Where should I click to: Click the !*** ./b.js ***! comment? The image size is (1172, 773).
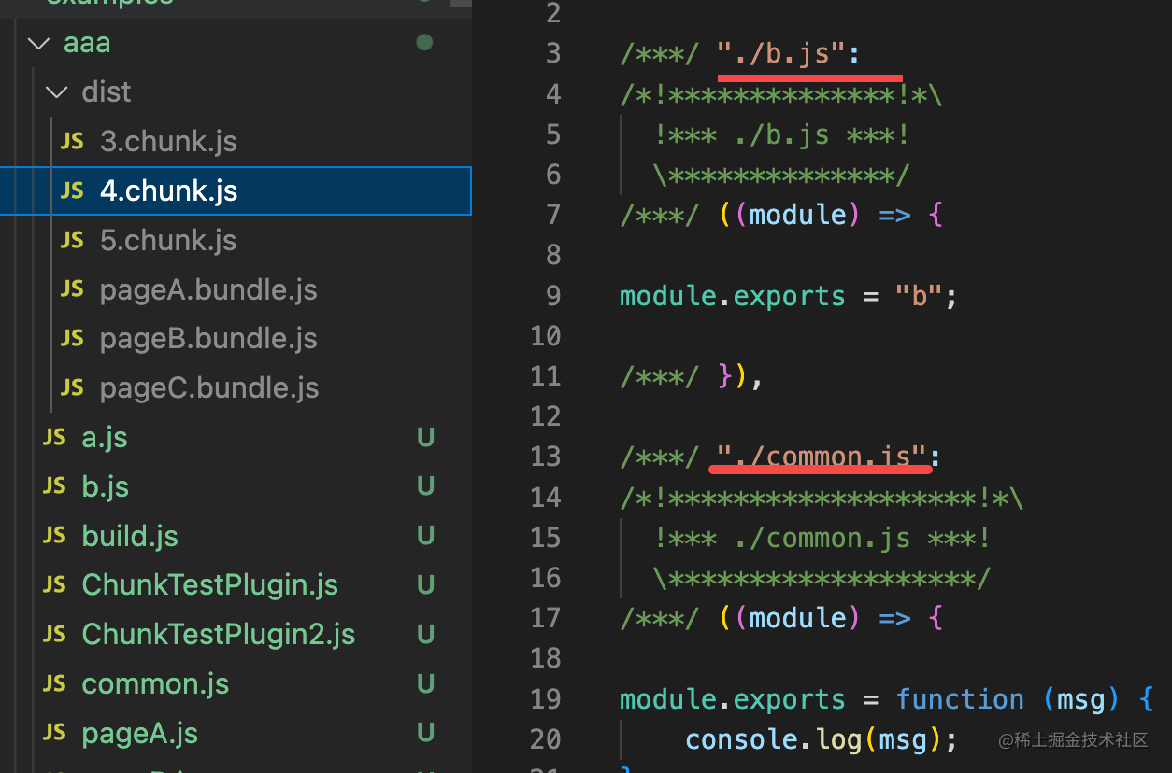tap(781, 135)
